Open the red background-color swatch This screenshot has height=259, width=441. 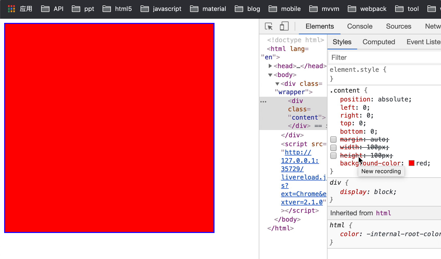[411, 163]
